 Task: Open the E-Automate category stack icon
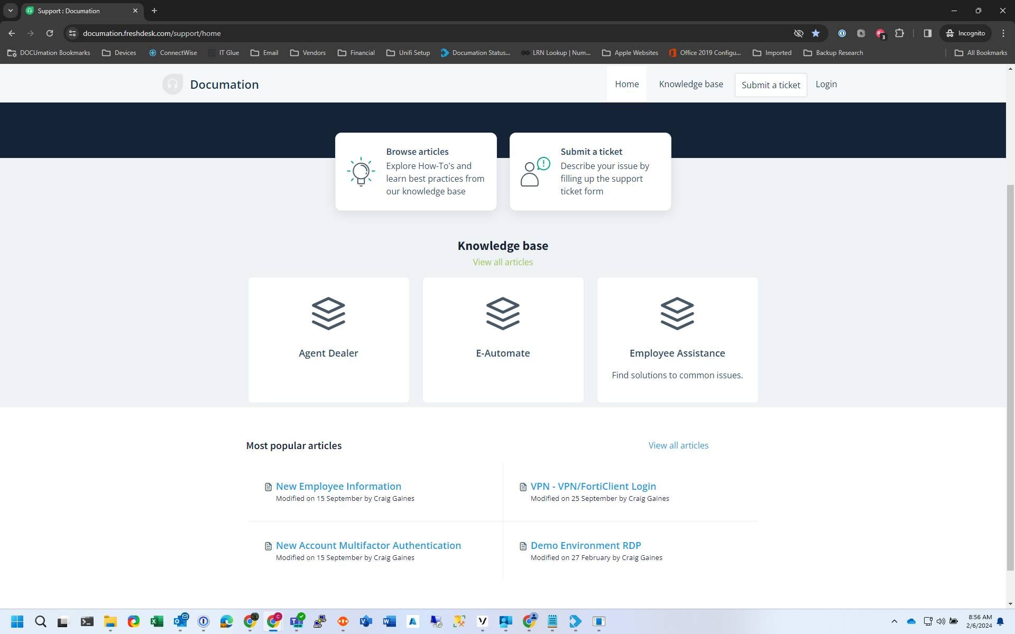tap(503, 313)
